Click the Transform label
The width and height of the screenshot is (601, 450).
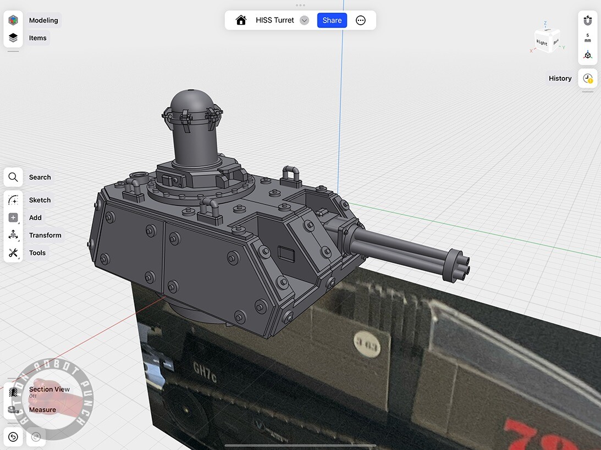pos(45,235)
